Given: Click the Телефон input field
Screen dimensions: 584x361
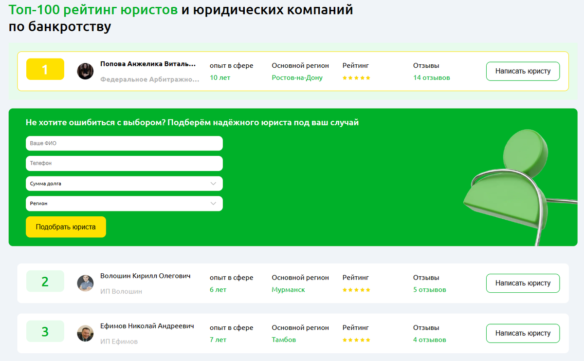Looking at the screenshot, I should click(x=124, y=163).
